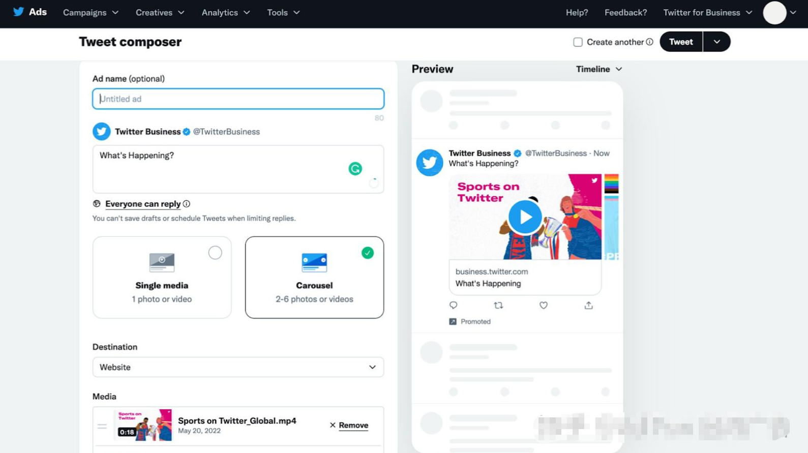Open the Analytics menu
This screenshot has height=453, width=808.
(225, 13)
